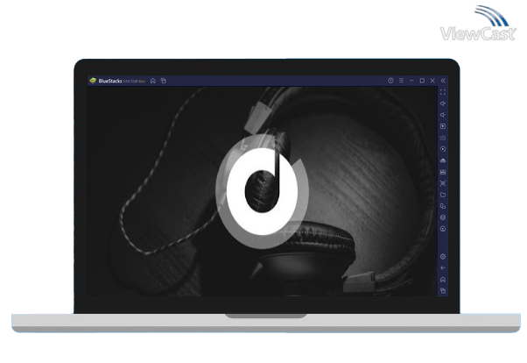Viewport: 527px width, 363px height.
Task: Open the BlueStacks home screen from title bar
Action: [x=153, y=81]
